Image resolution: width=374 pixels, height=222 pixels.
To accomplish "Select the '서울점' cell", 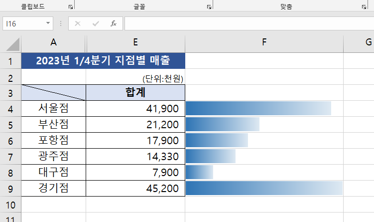I will 53,109.
